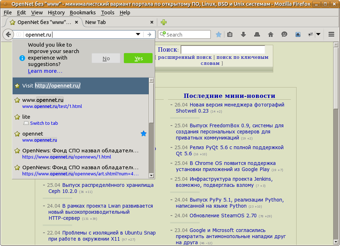Click Yes to enable search suggestions

coord(138,58)
